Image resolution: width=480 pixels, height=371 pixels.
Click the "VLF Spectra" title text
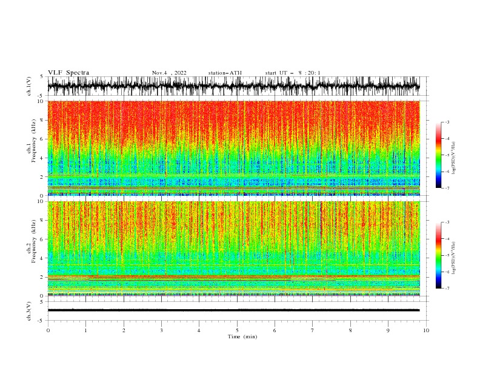pyautogui.click(x=68, y=73)
